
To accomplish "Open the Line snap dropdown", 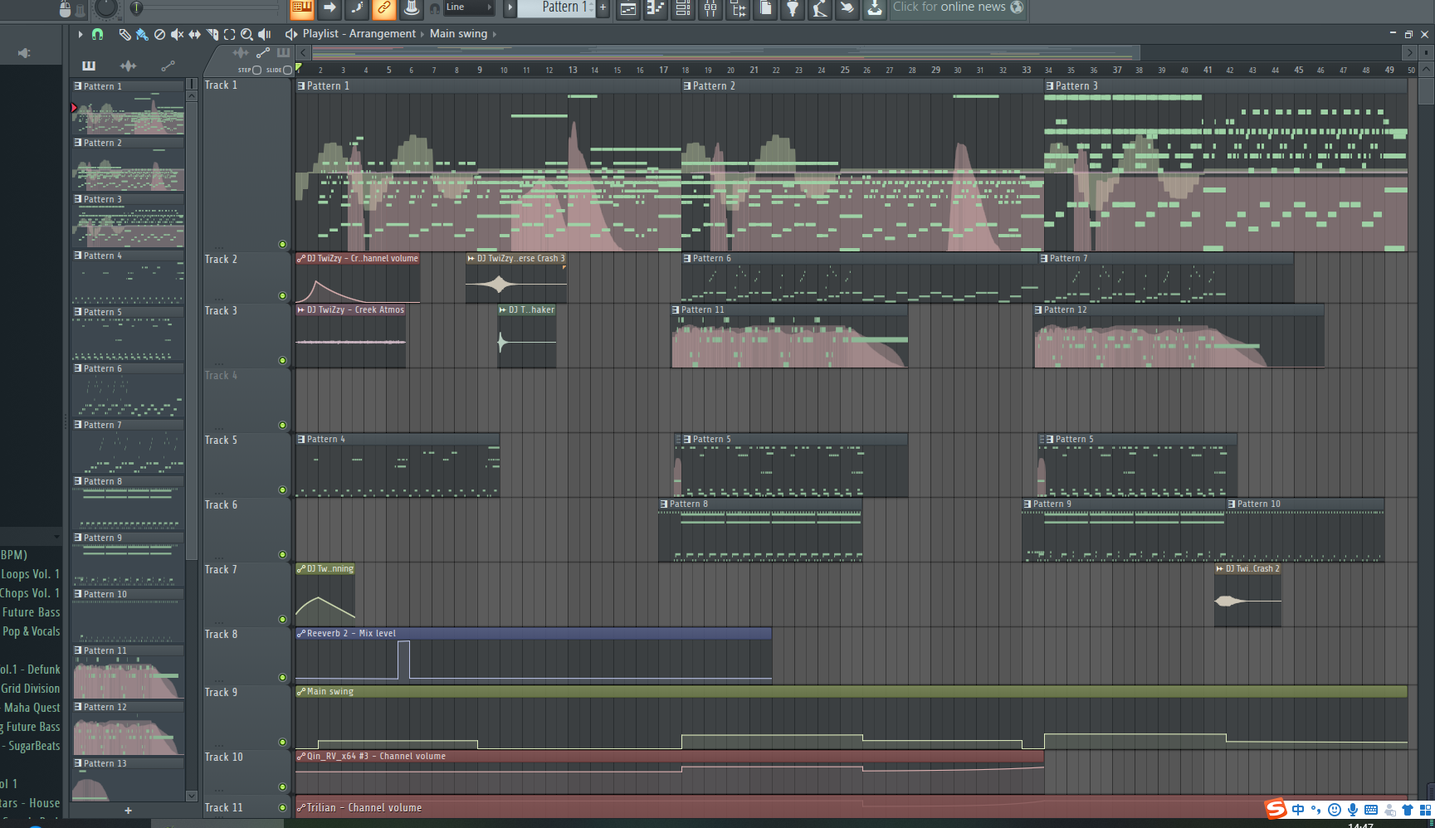I will (470, 7).
